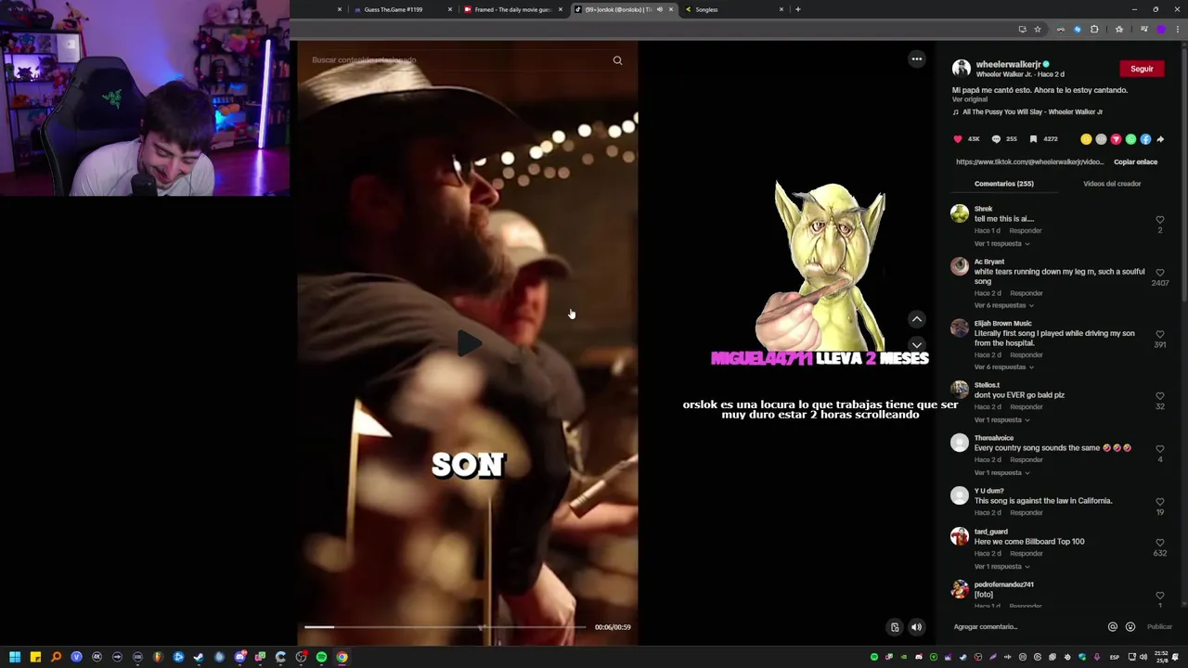
Task: Mute the video with the speaker icon
Action: point(916,627)
